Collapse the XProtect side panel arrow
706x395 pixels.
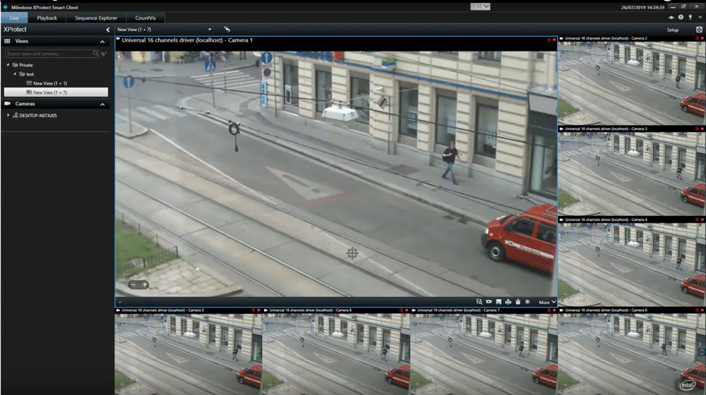coord(107,30)
